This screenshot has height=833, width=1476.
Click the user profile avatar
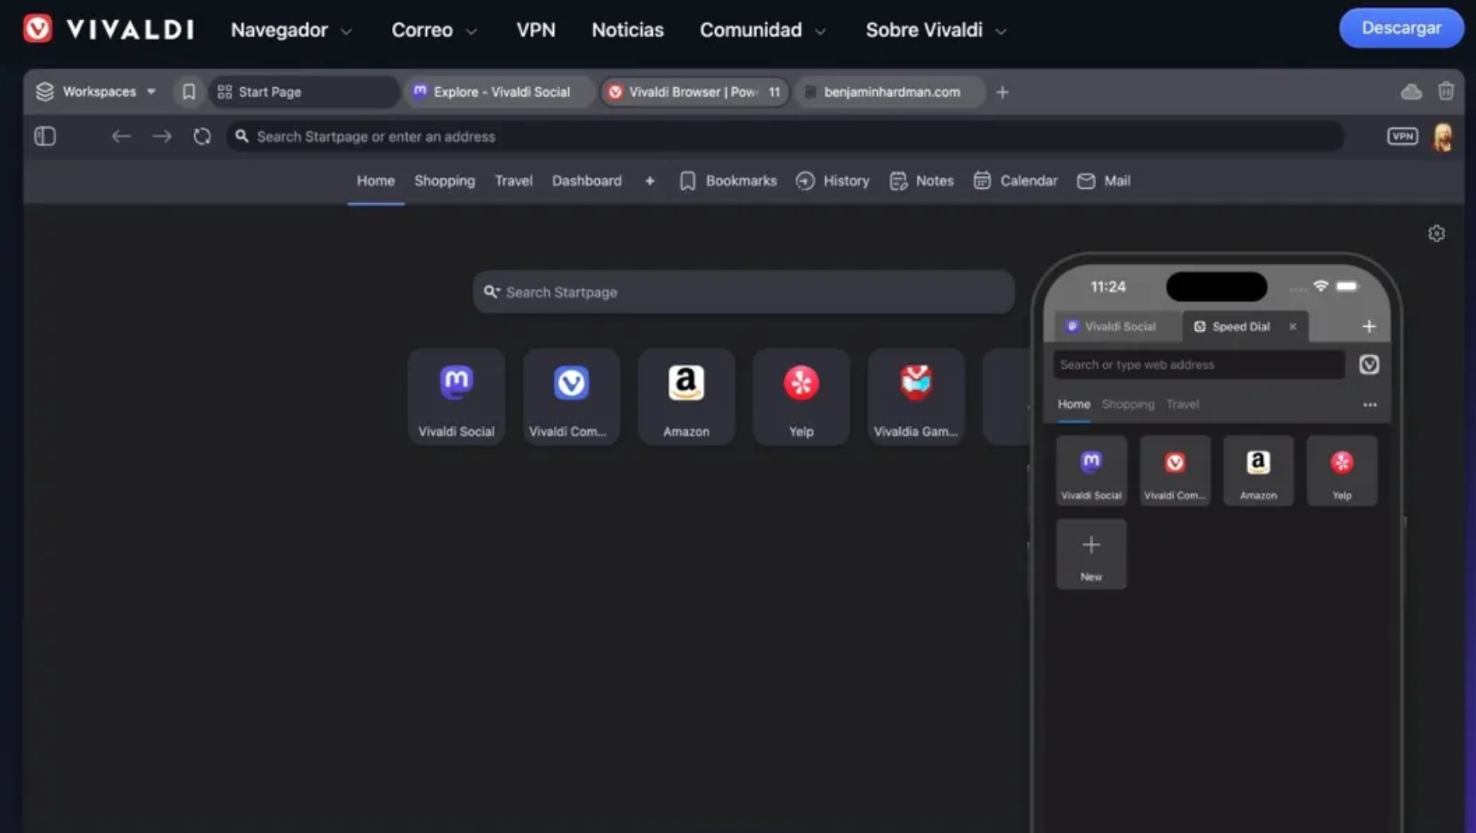pyautogui.click(x=1443, y=137)
